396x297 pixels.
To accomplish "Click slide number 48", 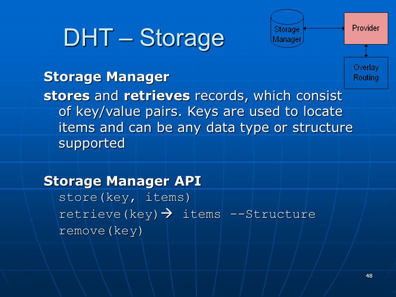I will tap(369, 276).
